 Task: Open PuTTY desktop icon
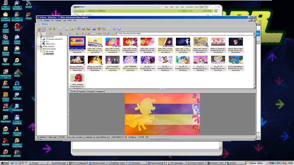pos(17,73)
